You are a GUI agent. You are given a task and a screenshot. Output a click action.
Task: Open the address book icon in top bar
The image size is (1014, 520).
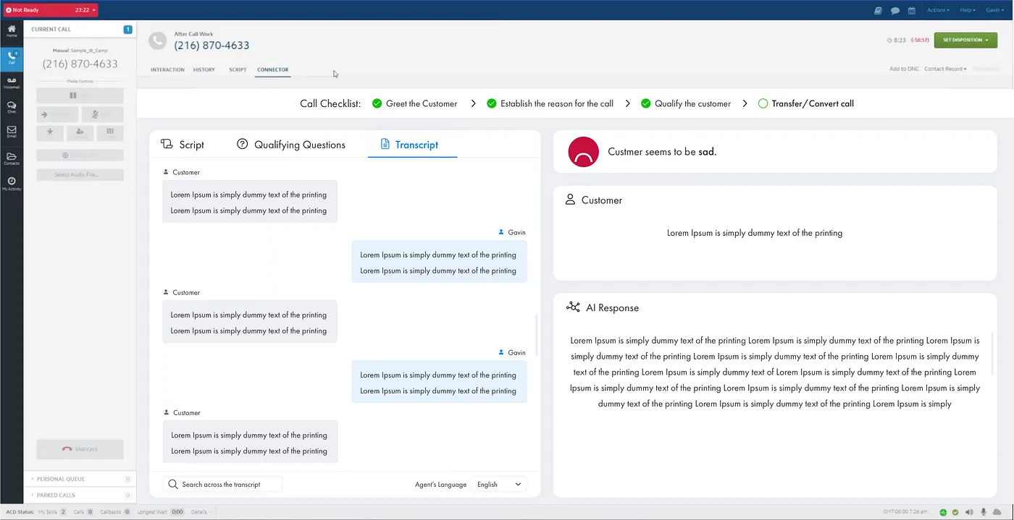[878, 10]
